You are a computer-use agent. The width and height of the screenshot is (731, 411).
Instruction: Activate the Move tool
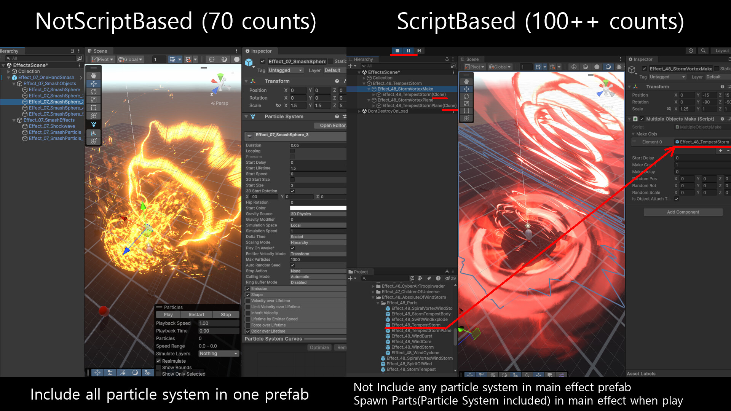click(93, 84)
